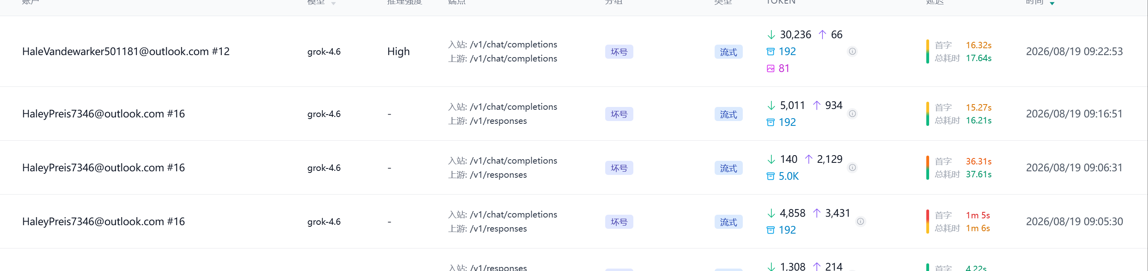Click info icon beside 4,858 tokens row
Screen dimensions: 1148x271
pyautogui.click(x=861, y=222)
